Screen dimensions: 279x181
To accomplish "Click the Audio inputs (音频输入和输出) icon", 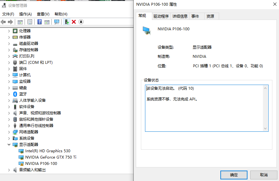I will [x=15, y=170].
